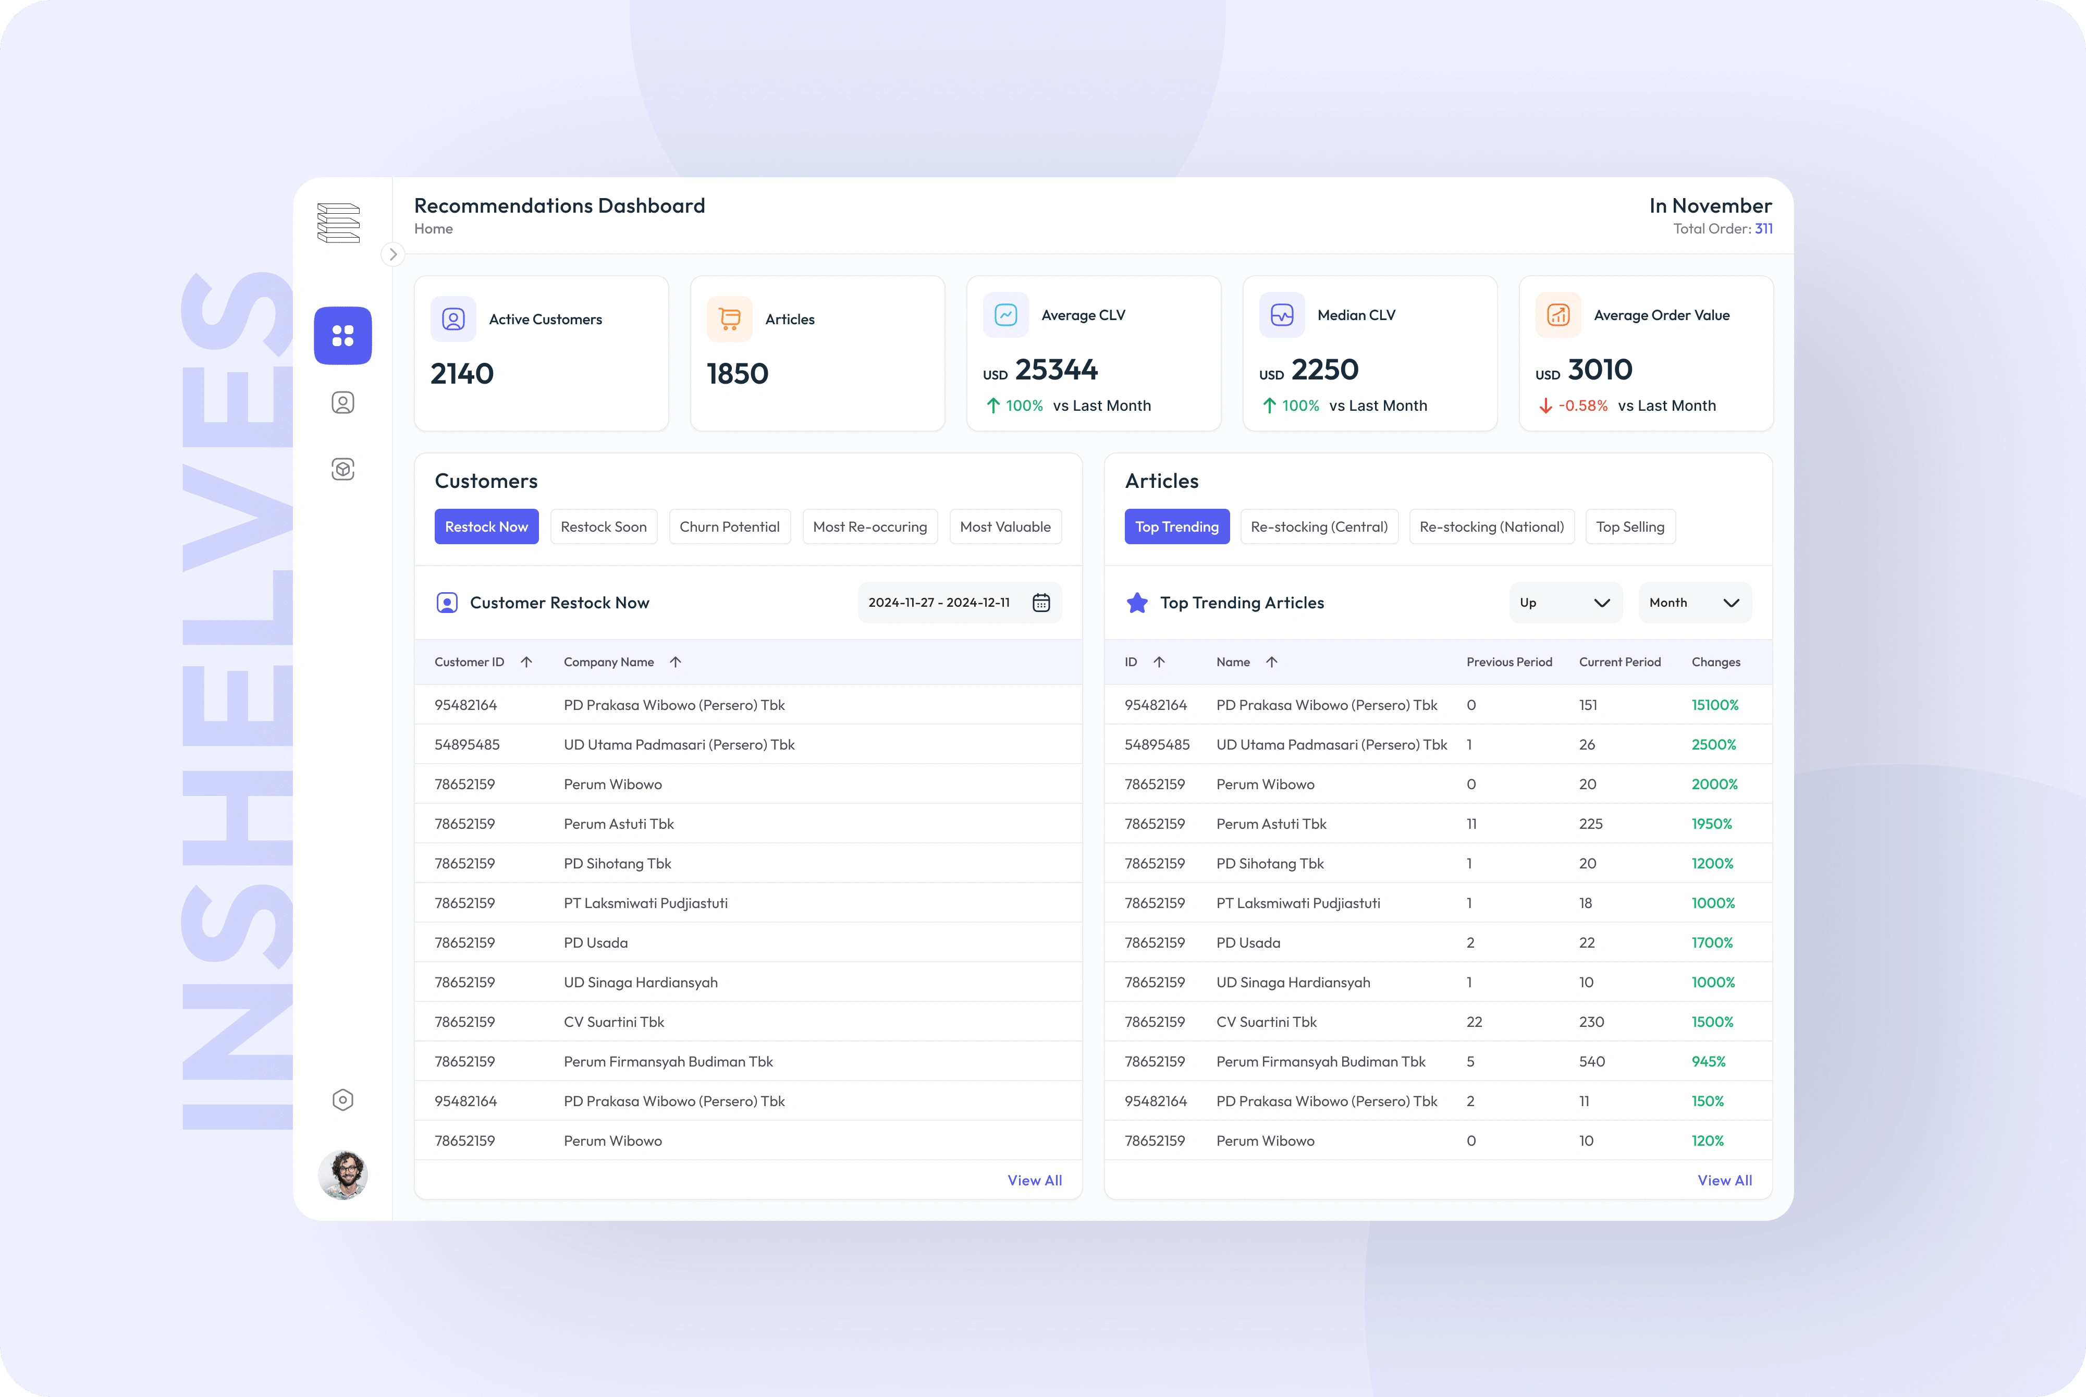Click the user avatar photo
This screenshot has height=1397, width=2086.
(x=343, y=1174)
